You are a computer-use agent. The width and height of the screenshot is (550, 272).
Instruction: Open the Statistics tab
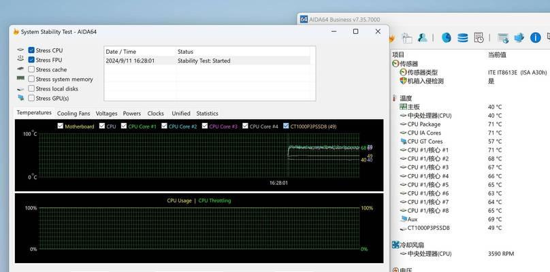point(207,114)
